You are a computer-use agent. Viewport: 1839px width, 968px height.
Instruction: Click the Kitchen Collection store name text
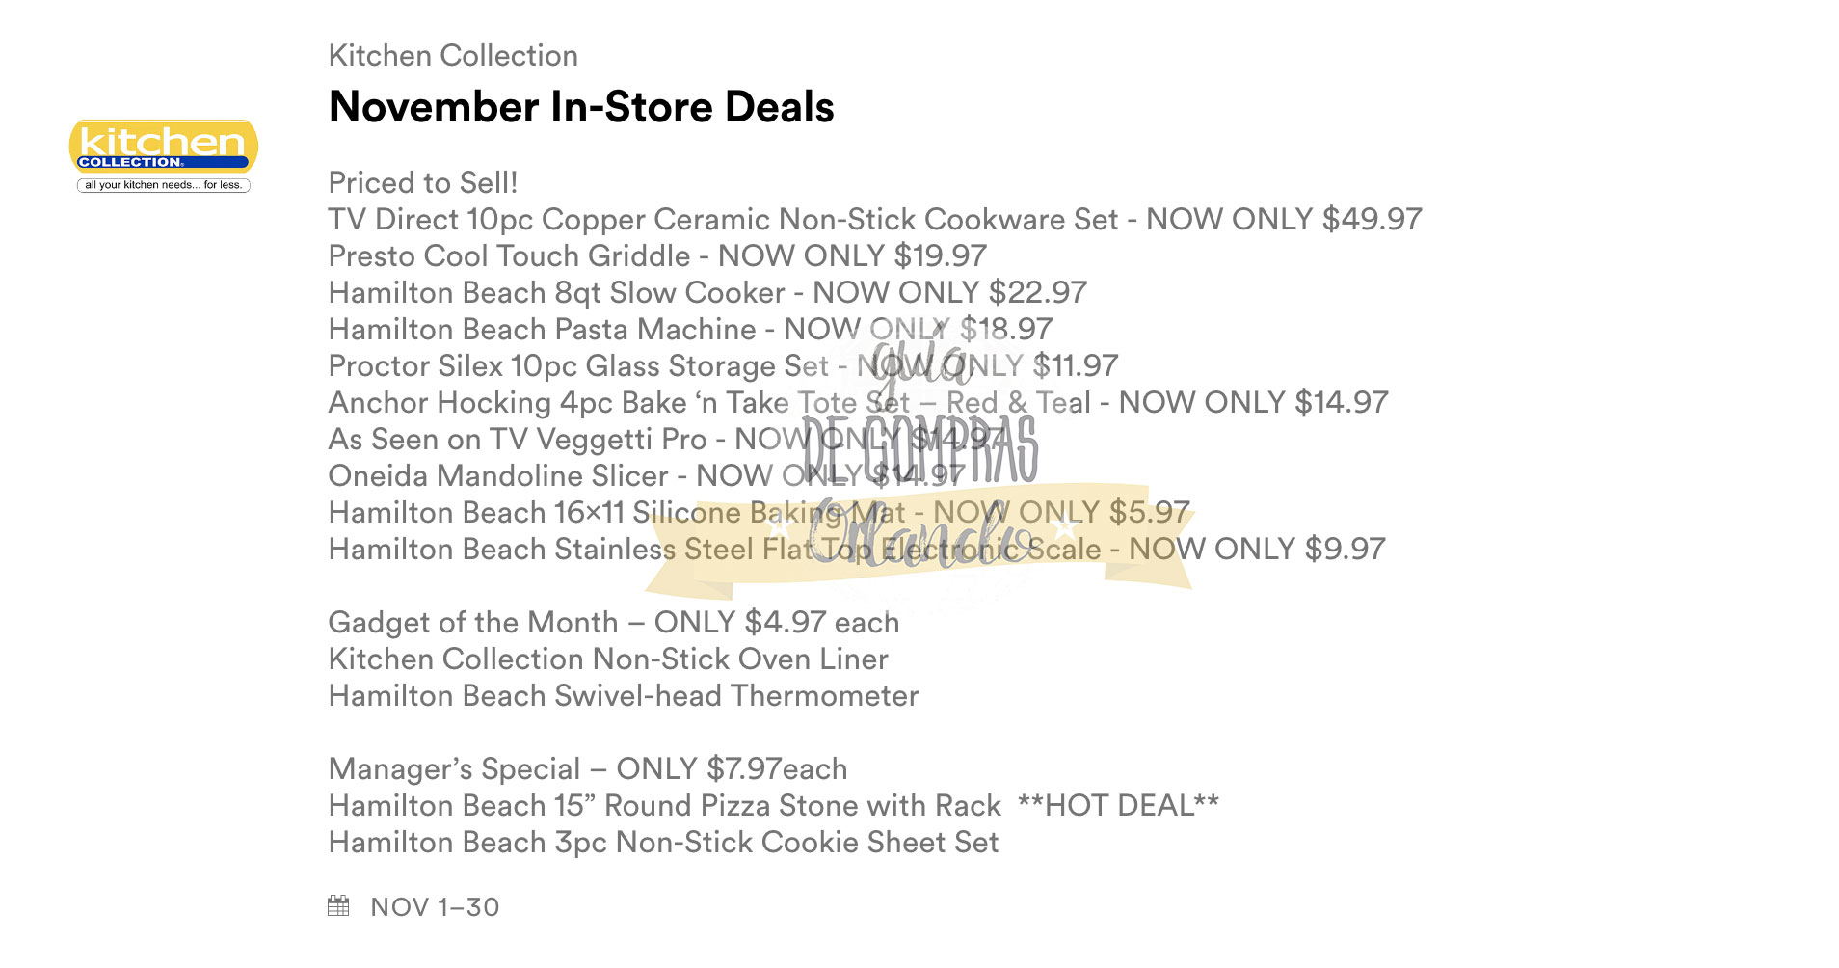(x=453, y=56)
